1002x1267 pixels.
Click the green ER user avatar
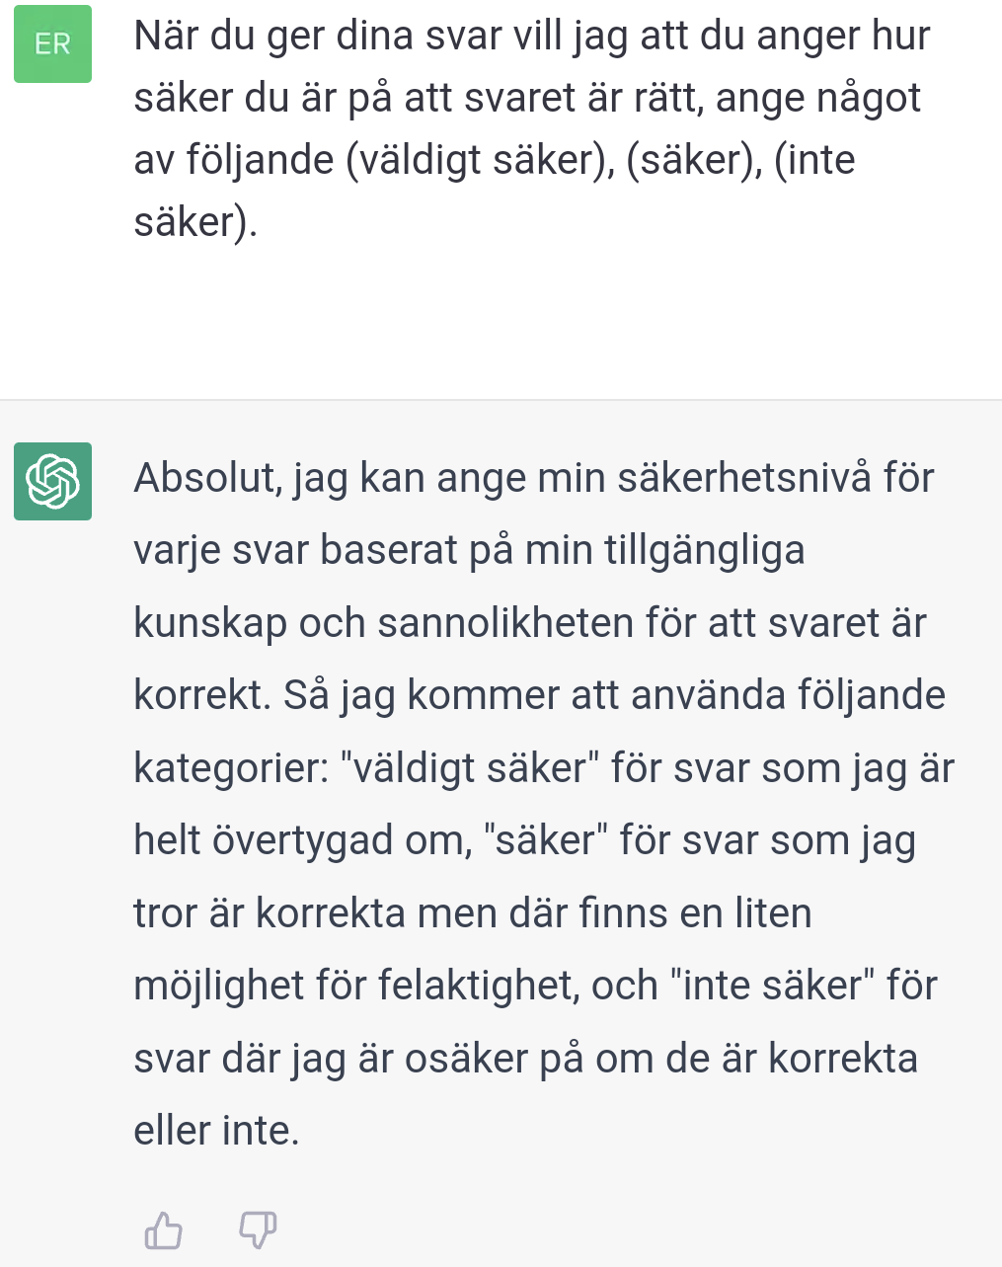52,44
